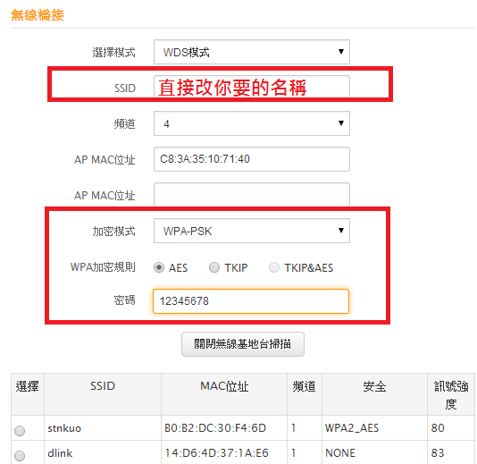Screen dimensions: 477x464
Task: Click the stnkuo SSID cell
Action: click(103, 428)
